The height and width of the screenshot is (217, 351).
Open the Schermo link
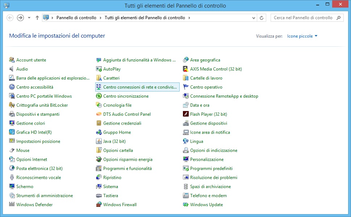25,186
